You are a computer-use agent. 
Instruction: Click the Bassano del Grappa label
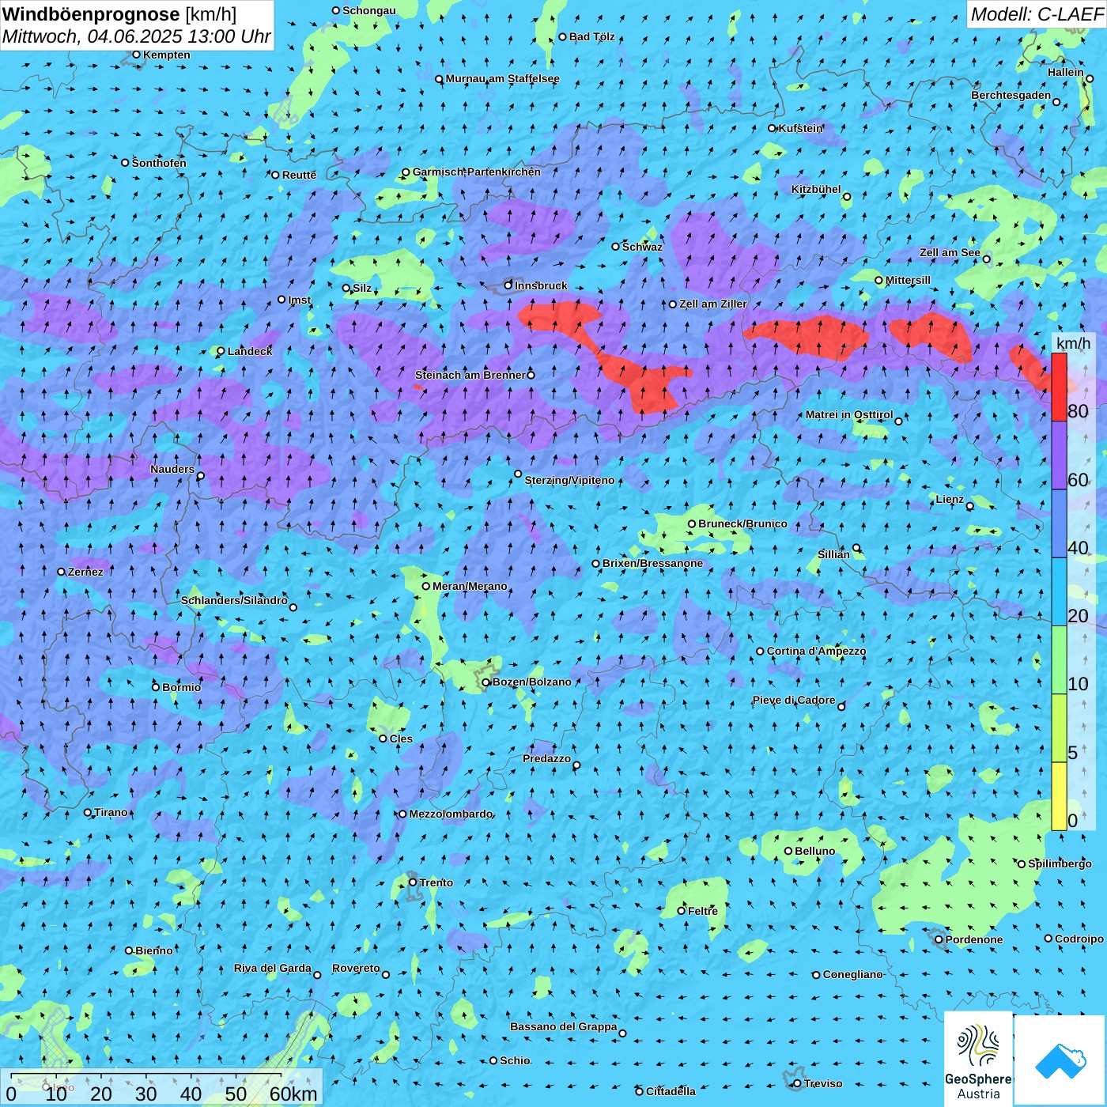[563, 1026]
